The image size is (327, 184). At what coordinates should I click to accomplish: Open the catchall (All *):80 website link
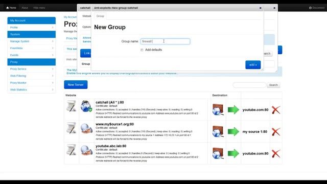point(110,102)
